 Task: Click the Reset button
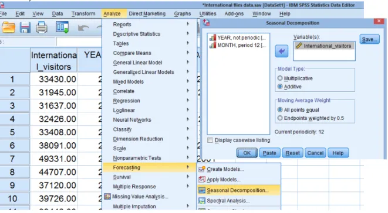click(x=292, y=153)
